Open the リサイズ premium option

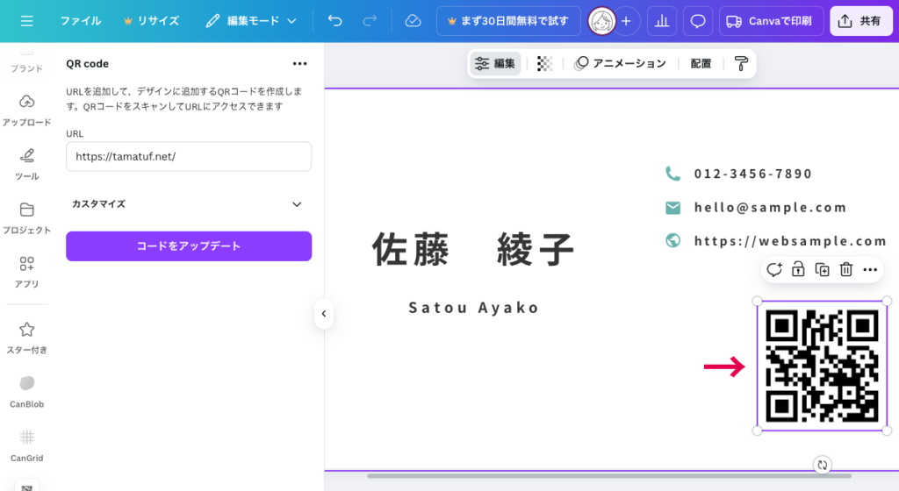(x=151, y=21)
